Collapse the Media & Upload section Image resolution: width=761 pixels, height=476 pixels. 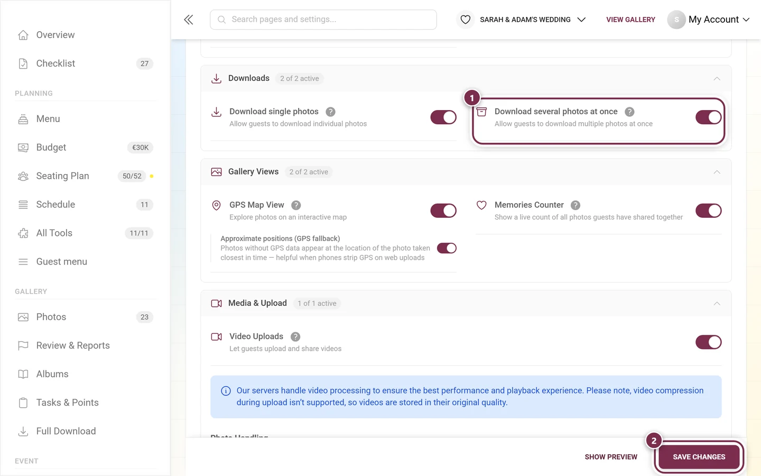tap(717, 304)
